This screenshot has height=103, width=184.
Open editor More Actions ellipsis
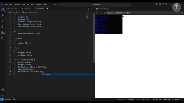92,9
